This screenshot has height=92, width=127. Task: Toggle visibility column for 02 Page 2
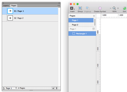click(4, 18)
